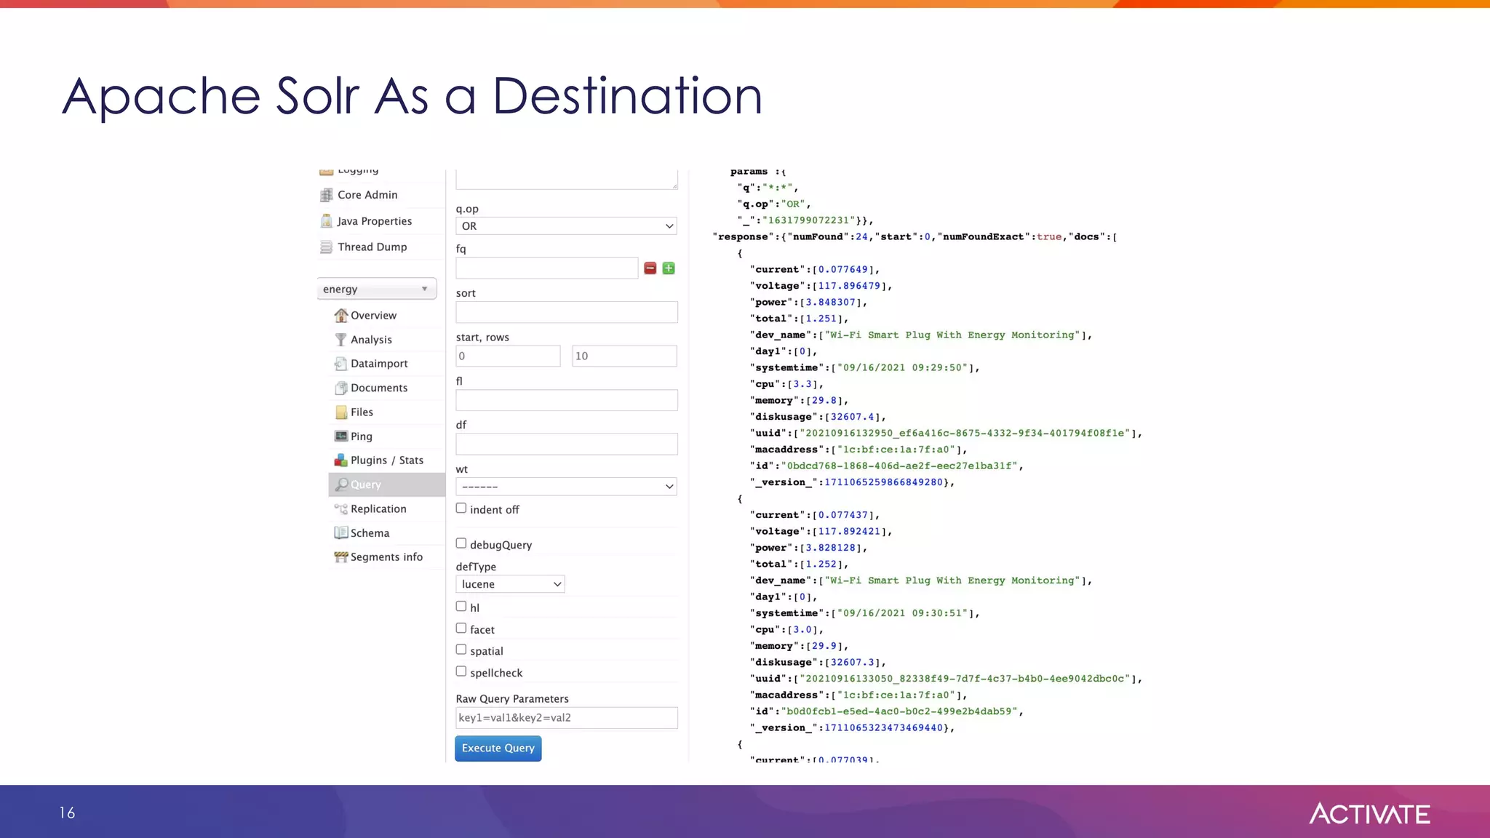
Task: Click the start value field
Action: (x=509, y=356)
